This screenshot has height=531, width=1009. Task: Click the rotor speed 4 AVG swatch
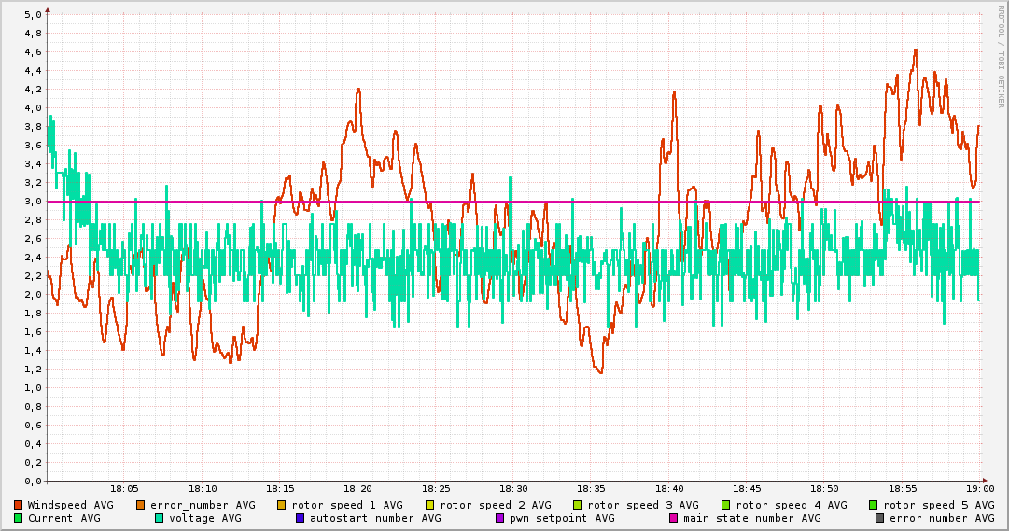[x=725, y=505]
